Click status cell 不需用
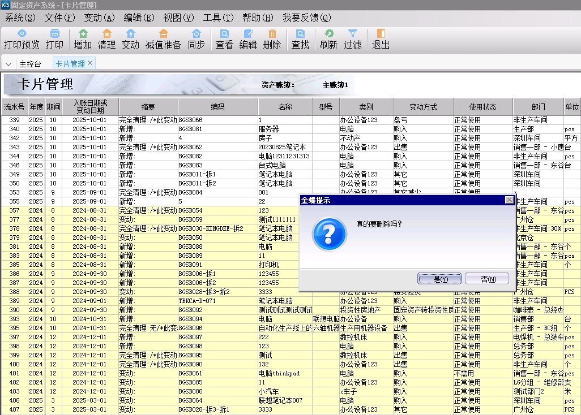Viewport: 581px width, 415px height. [483, 374]
